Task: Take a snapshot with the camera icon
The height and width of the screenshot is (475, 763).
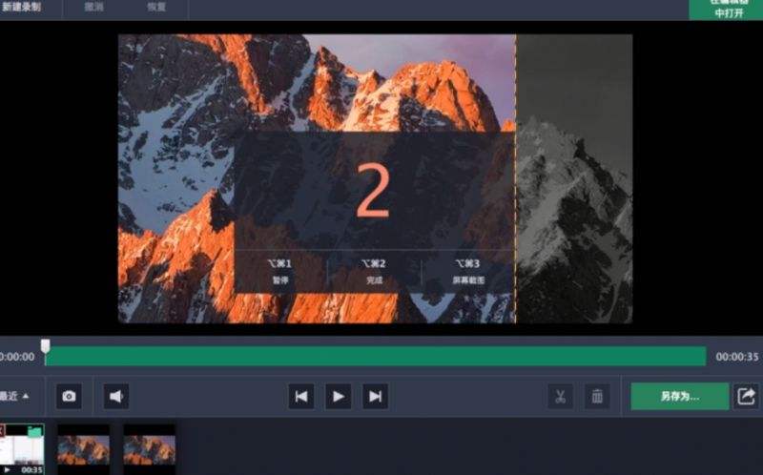Action: click(x=69, y=396)
